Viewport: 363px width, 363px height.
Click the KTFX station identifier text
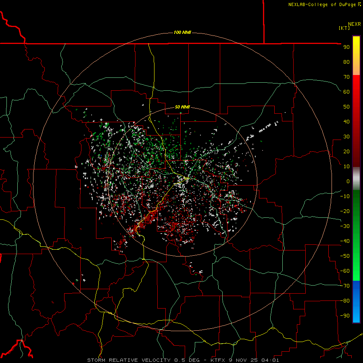tap(218, 360)
